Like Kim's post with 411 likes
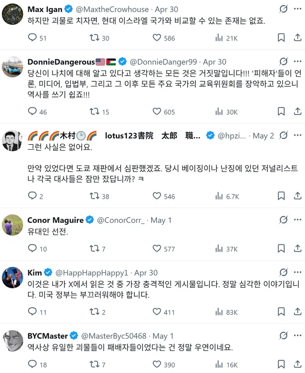Viewport: 305px width, 373px height. click(x=157, y=312)
